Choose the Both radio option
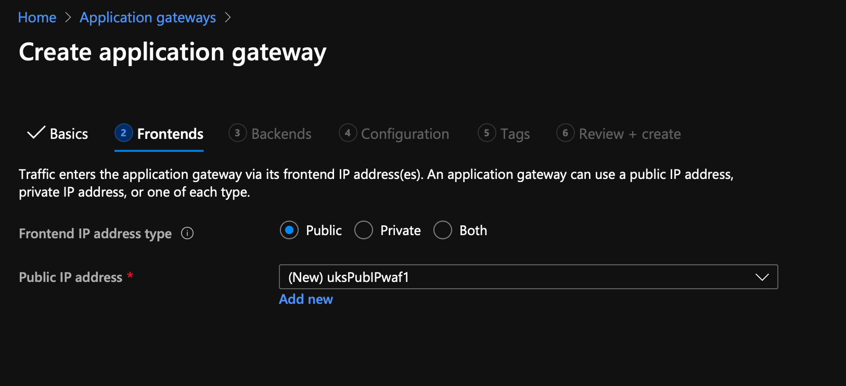The image size is (846, 386). [443, 230]
